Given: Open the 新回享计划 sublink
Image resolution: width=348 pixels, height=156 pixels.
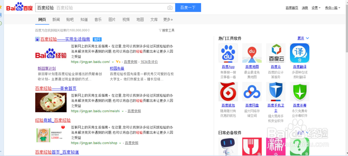Looking at the screenshot, I should [x=47, y=69].
